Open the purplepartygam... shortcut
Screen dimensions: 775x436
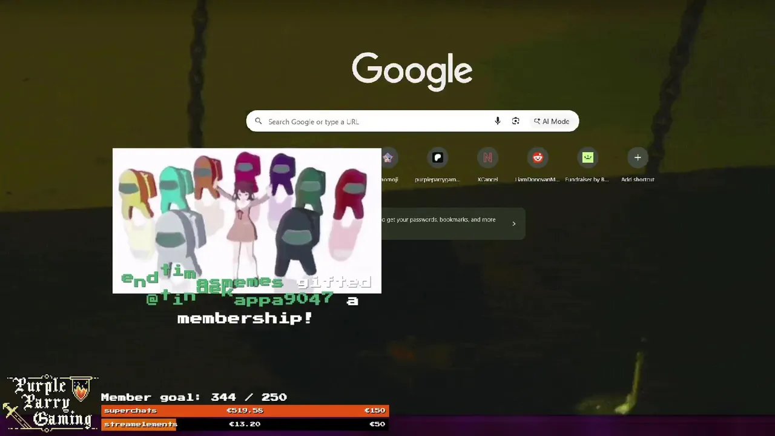pos(438,165)
